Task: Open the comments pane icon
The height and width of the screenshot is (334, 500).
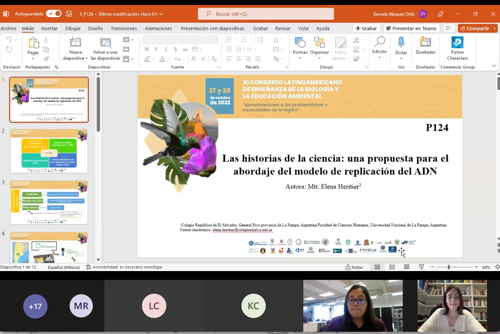Action: point(449,28)
